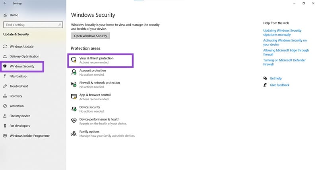
Task: Minimize the Settings window
Action: (x=294, y=3)
